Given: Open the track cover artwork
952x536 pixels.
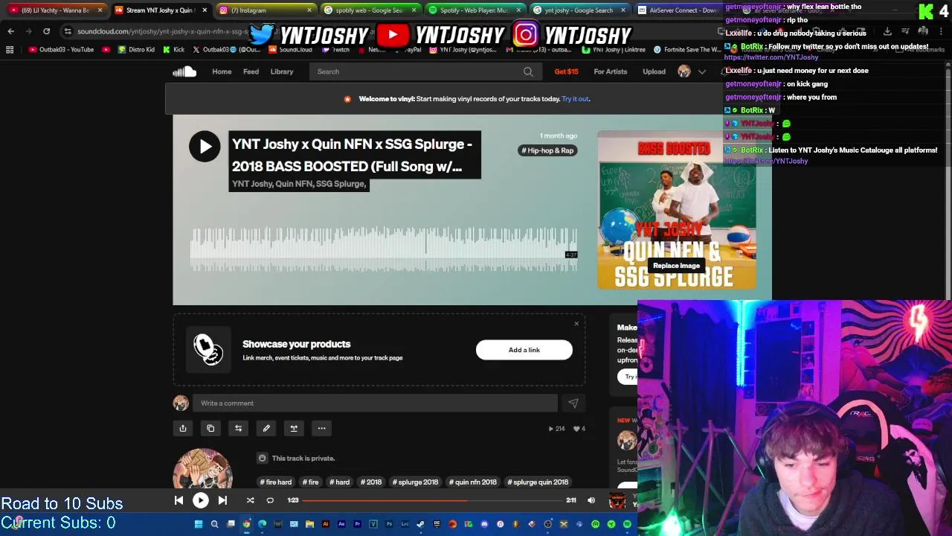Looking at the screenshot, I should pyautogui.click(x=676, y=210).
